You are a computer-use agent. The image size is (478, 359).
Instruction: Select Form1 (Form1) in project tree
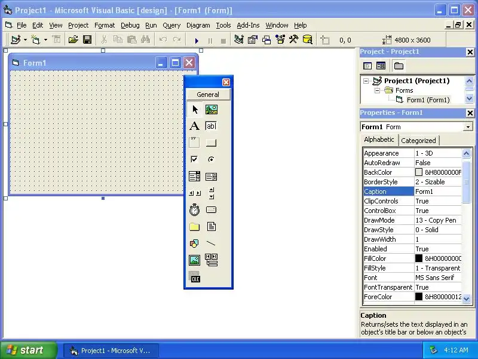428,100
